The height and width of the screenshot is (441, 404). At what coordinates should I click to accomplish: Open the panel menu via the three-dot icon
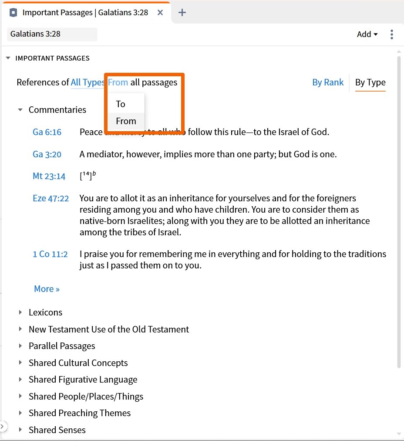[x=391, y=34]
